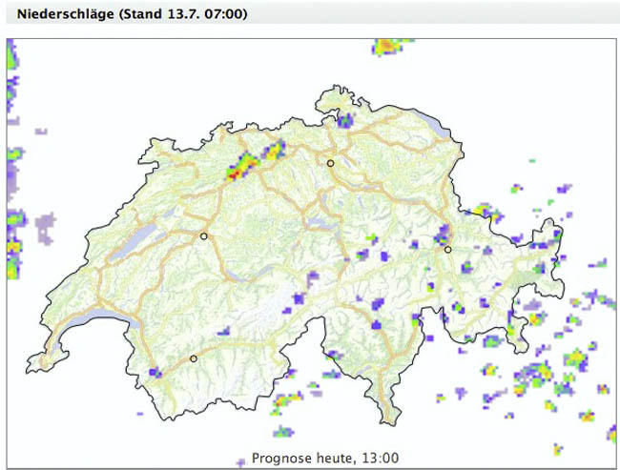Click Lake Constance at the northeast border
620x470 pixels.
click(x=435, y=123)
